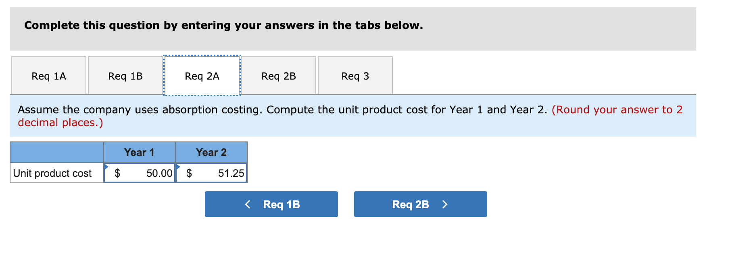This screenshot has width=755, height=254.
Task: Switch to the Req 1A tab
Action: click(x=48, y=76)
